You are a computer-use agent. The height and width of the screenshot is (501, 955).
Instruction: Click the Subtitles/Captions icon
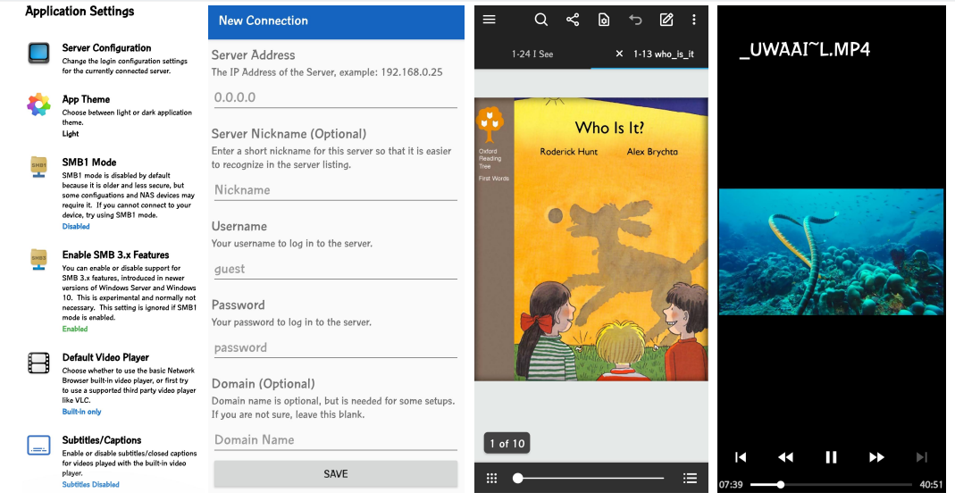(x=38, y=445)
